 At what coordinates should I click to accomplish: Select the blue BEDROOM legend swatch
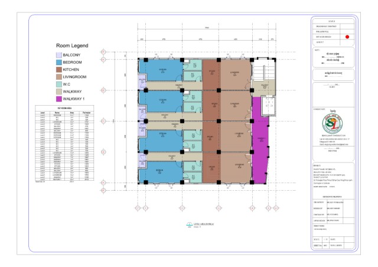[x=59, y=62]
